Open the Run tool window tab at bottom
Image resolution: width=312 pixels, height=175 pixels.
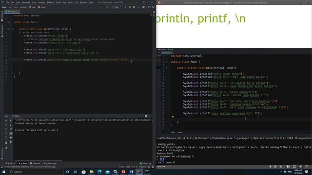pos(23,163)
